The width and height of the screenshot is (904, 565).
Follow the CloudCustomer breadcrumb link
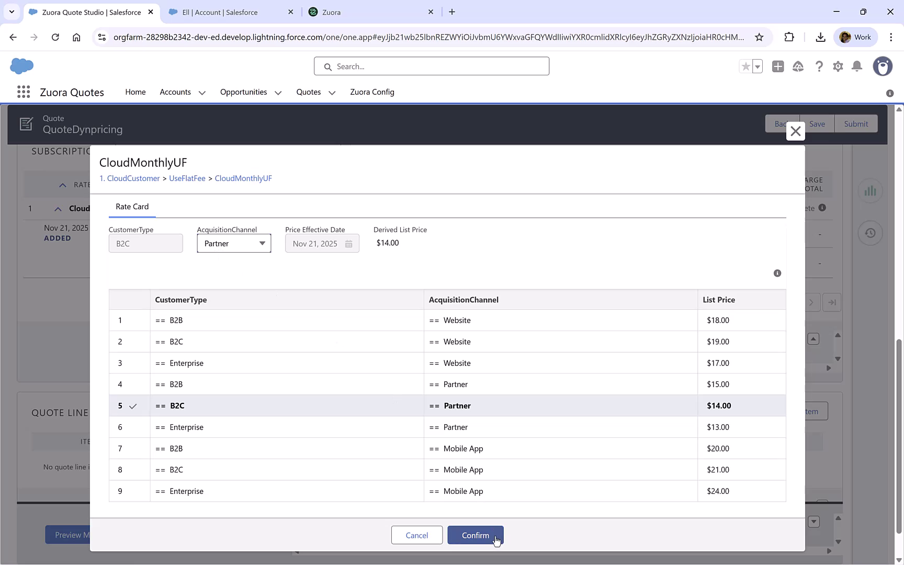(133, 178)
